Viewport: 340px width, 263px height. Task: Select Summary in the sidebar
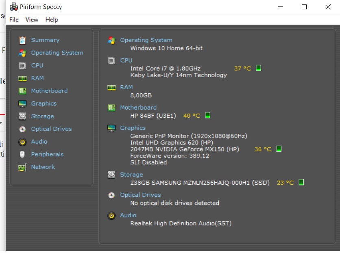point(45,40)
